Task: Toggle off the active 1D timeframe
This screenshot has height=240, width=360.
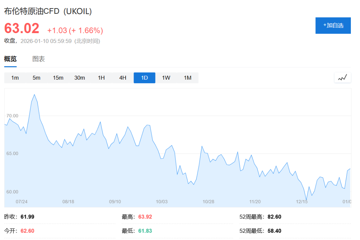Action: 144,78
